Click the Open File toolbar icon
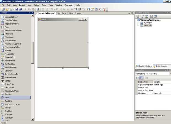The width and height of the screenshot is (171, 124). pos(7,9)
